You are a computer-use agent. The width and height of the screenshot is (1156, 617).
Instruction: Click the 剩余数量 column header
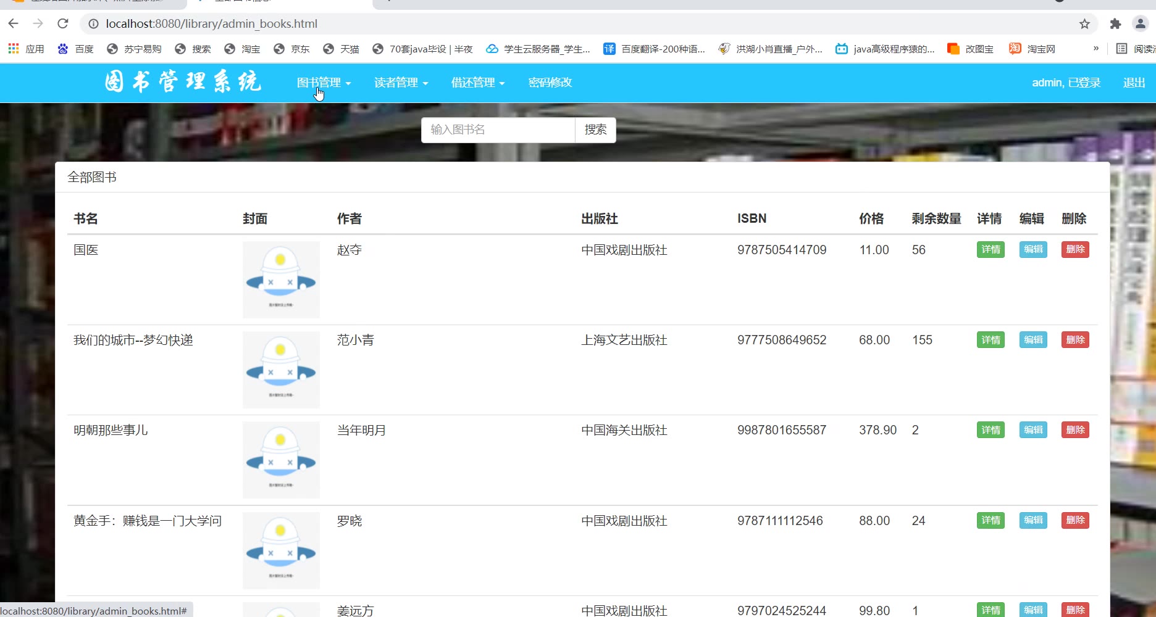pos(937,218)
